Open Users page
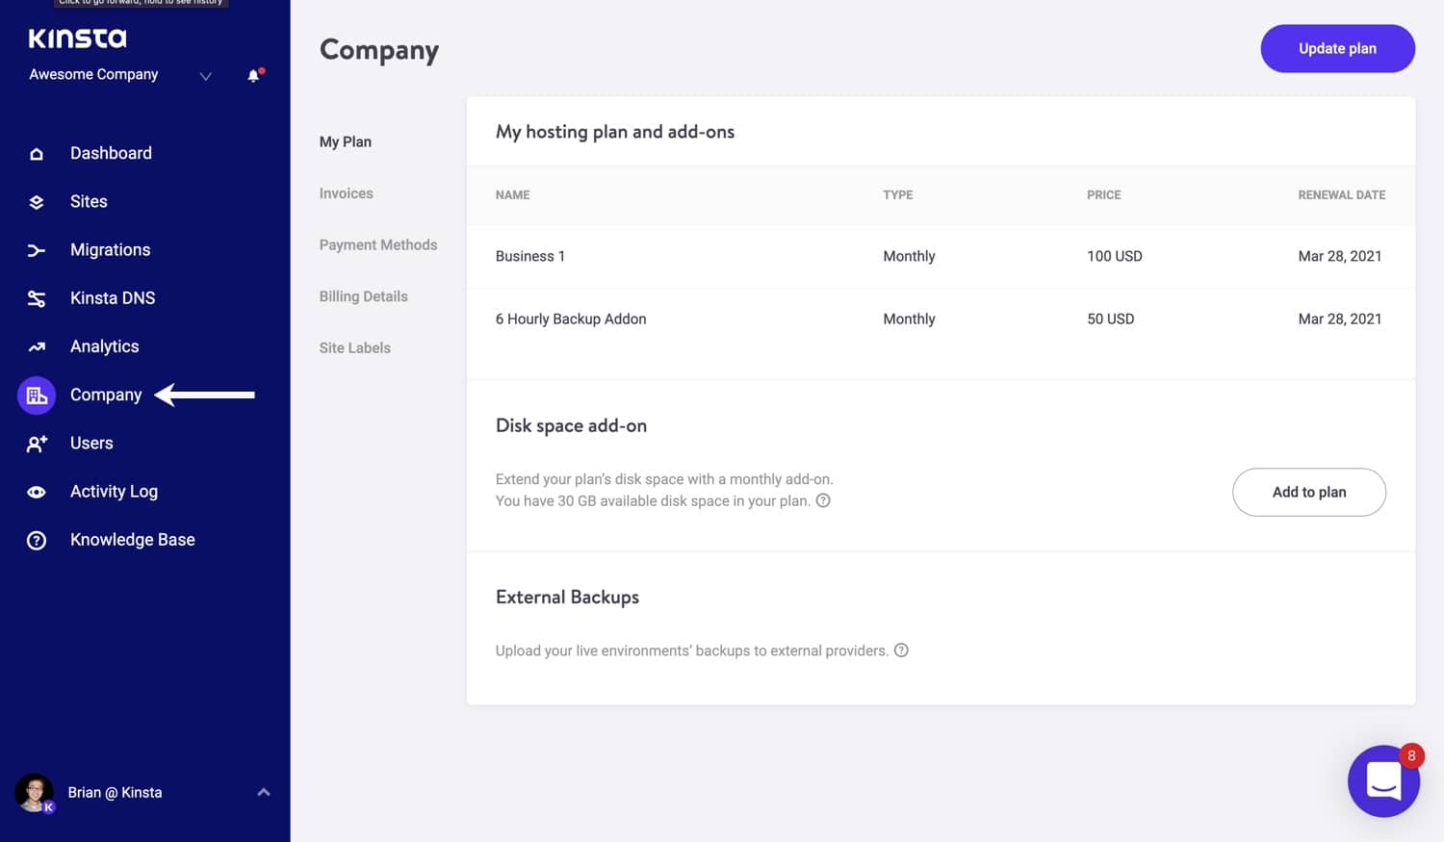 click(91, 443)
